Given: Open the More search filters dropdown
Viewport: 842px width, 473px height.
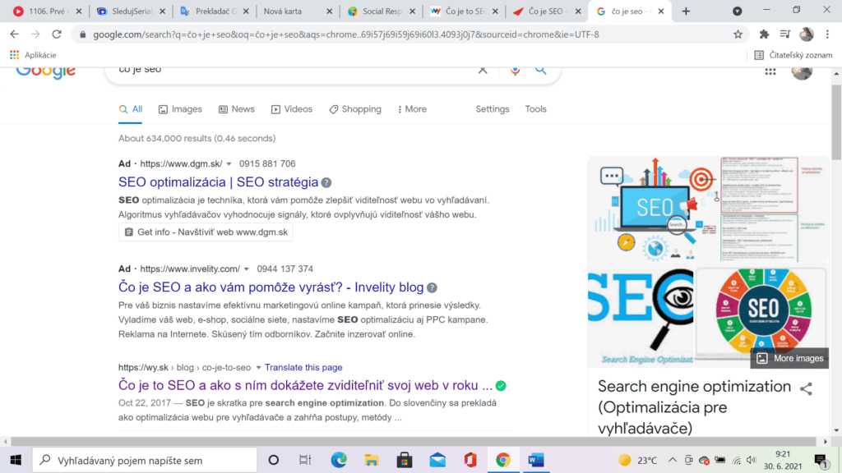Looking at the screenshot, I should click(x=412, y=109).
